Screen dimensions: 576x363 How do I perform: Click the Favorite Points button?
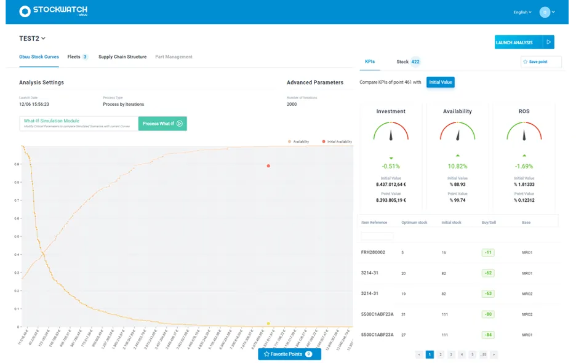point(289,354)
